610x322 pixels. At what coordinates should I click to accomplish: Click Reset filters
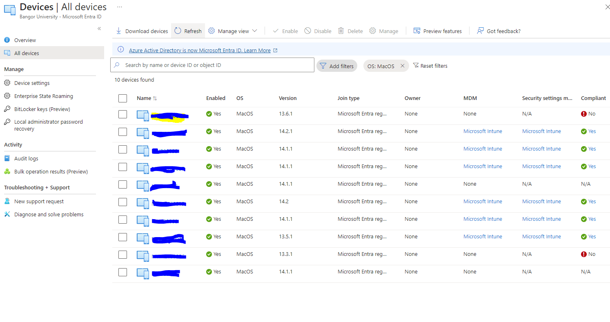click(x=430, y=66)
